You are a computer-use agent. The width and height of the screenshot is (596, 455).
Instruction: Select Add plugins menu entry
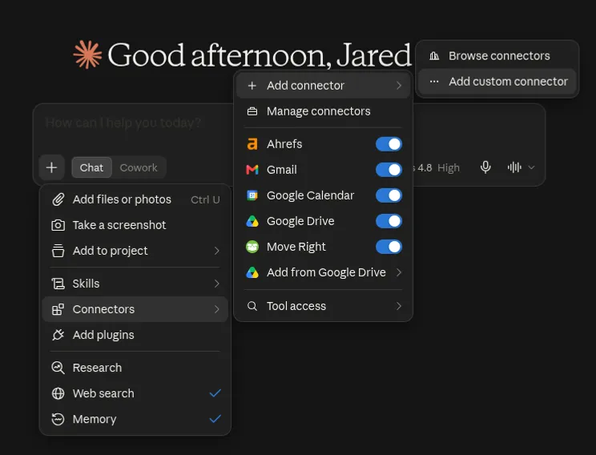click(135, 335)
